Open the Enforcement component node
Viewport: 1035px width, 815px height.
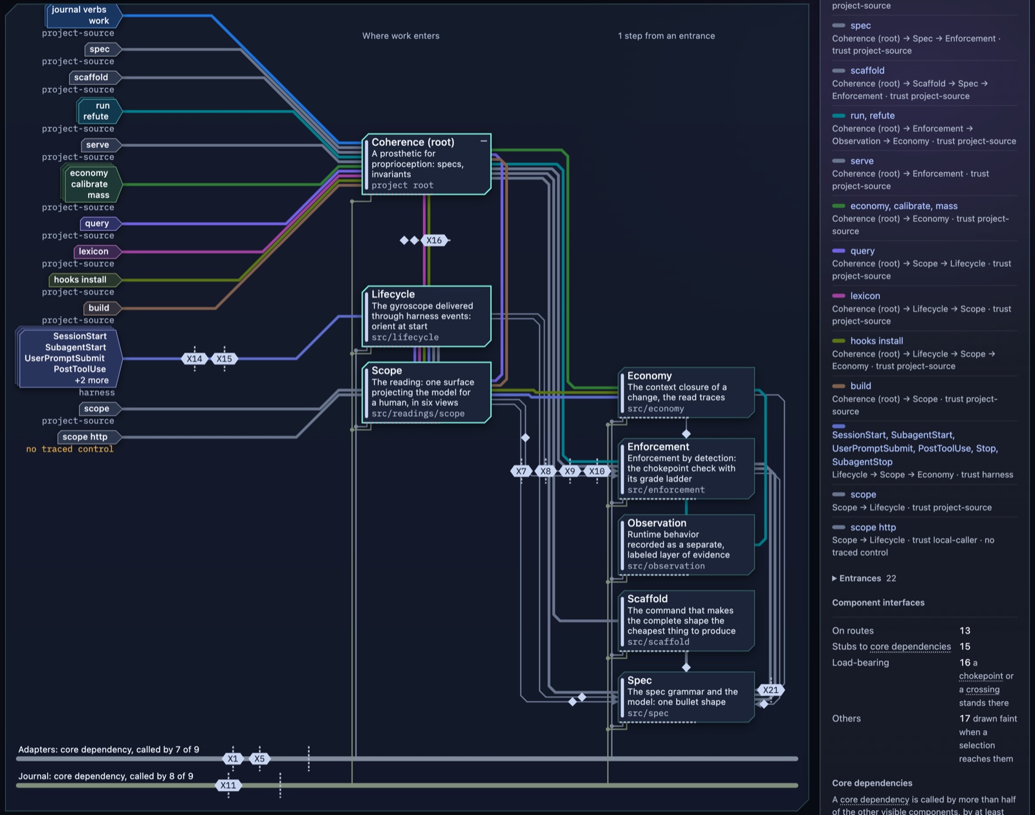(x=687, y=469)
